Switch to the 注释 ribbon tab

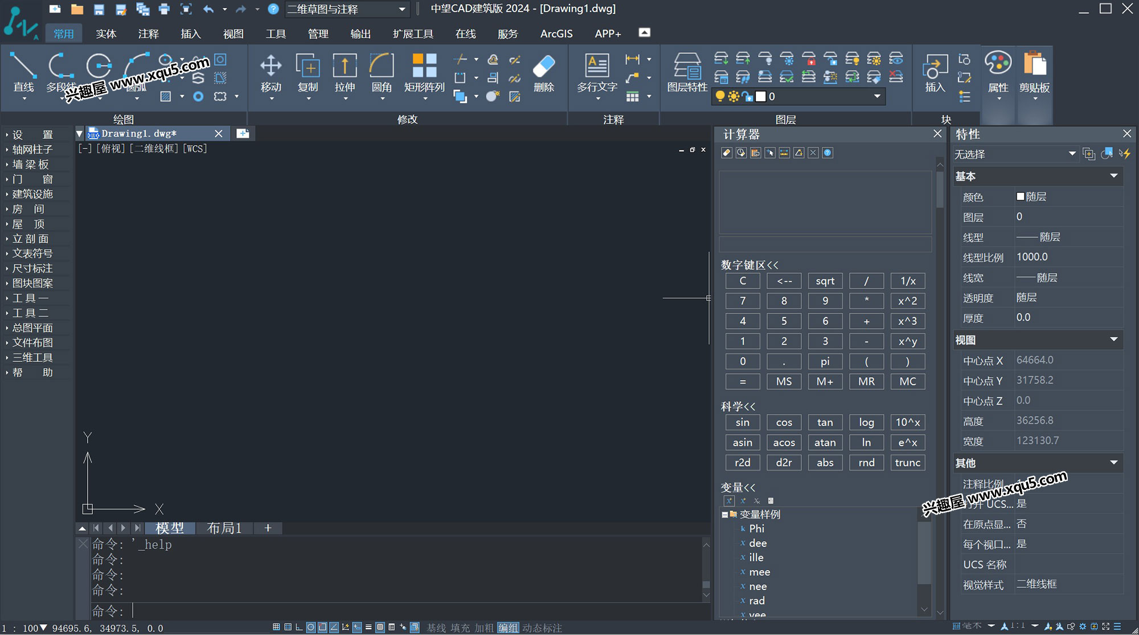[148, 34]
